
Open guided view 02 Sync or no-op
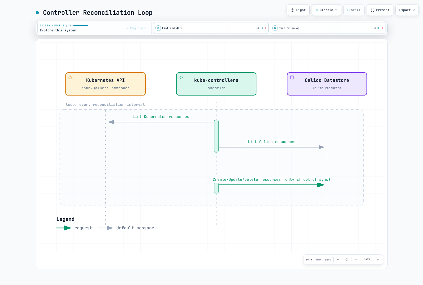328,28
